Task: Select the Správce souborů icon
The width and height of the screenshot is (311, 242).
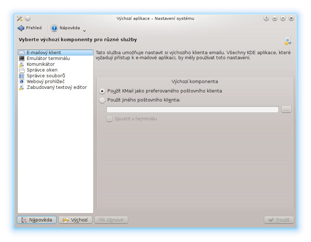Action: click(22, 75)
